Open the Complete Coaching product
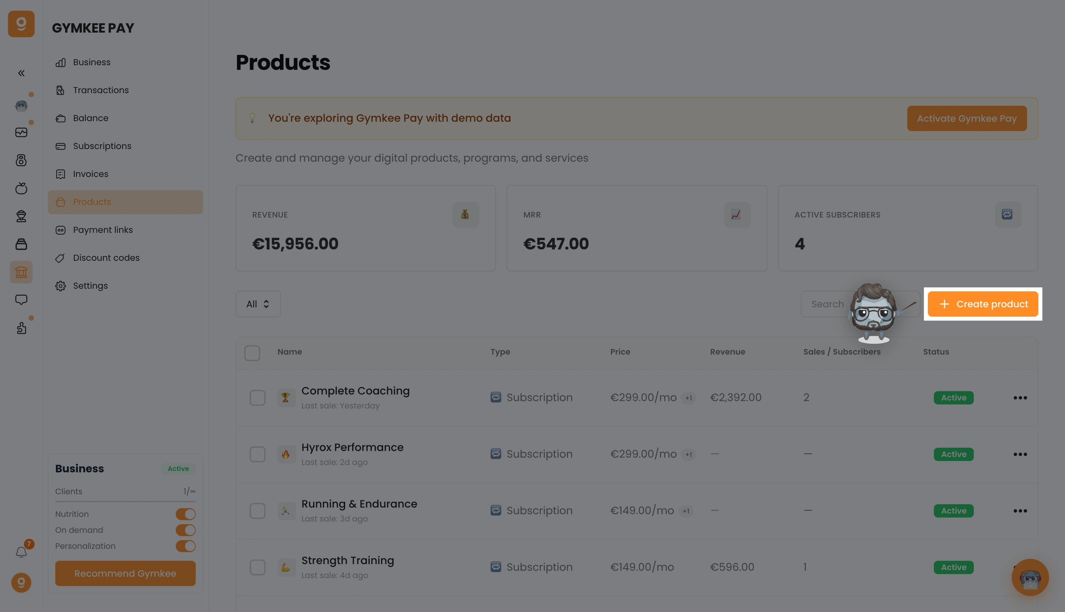1065x612 pixels. 355,391
